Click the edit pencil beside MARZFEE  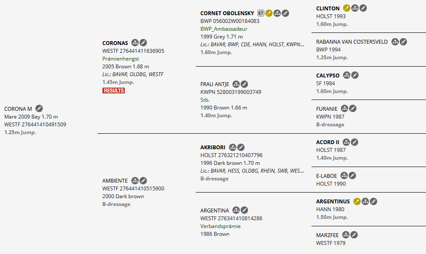coord(354,235)
